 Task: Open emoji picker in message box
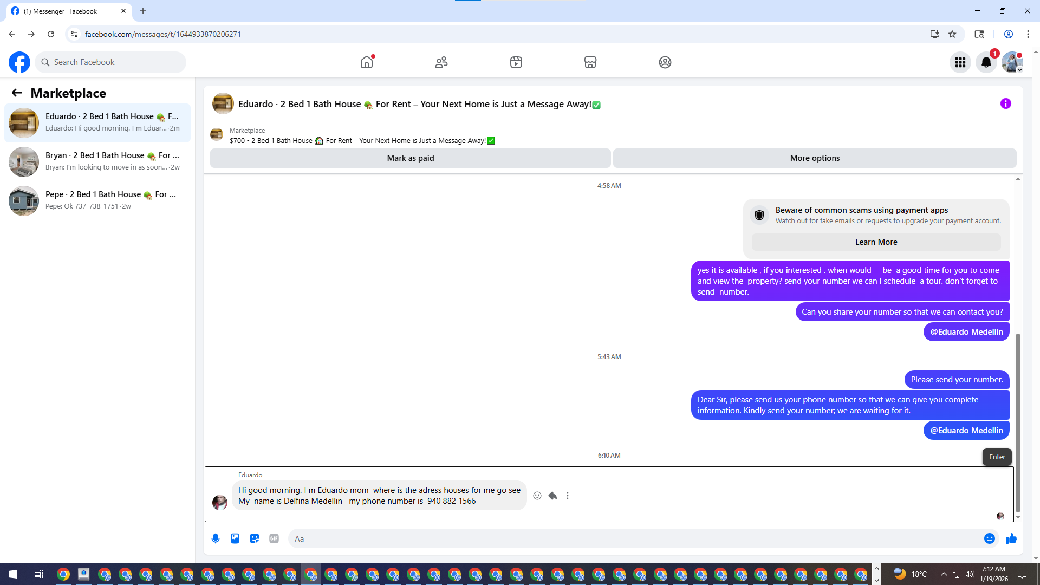tap(989, 538)
